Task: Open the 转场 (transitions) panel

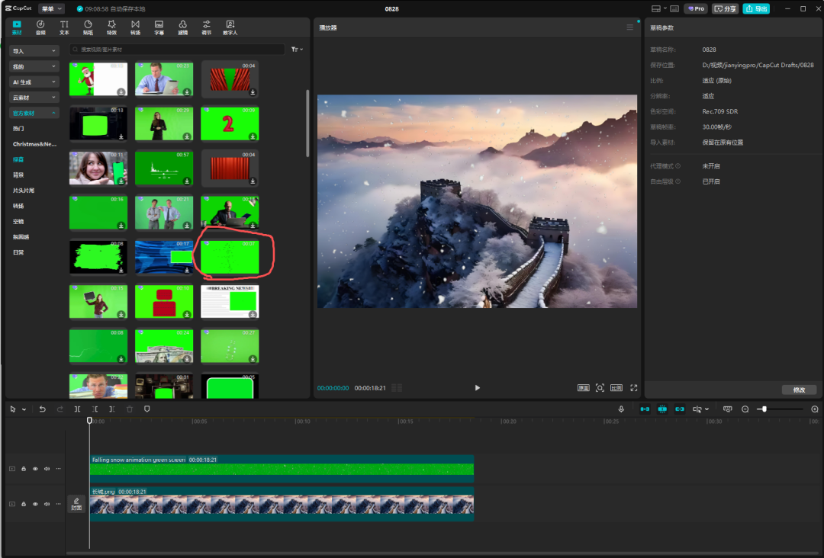Action: [135, 27]
